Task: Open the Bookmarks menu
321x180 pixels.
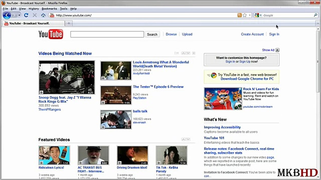Action: [49, 8]
